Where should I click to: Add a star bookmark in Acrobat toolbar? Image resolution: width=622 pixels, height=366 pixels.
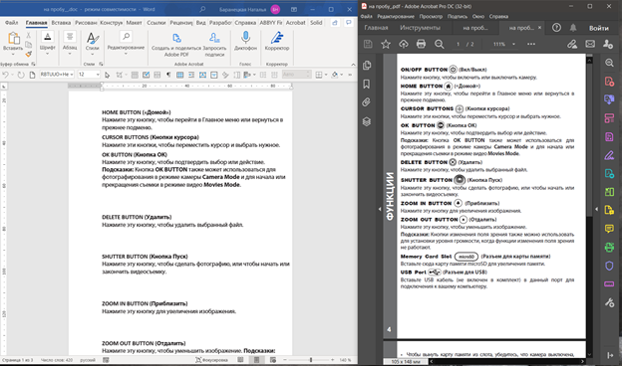(x=386, y=44)
